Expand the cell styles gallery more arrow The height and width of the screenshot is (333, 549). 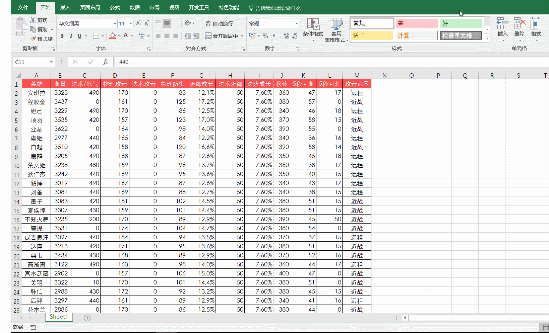[487, 38]
